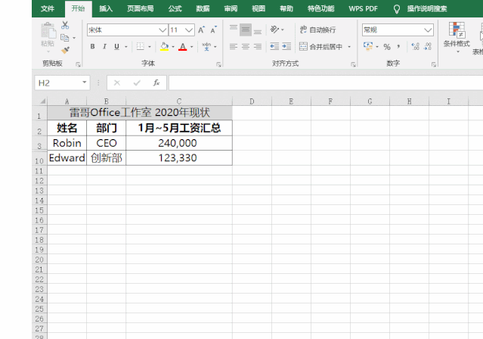Screen dimensions: 483x339
Task: Open font color dropdown arrow
Action: 191,47
